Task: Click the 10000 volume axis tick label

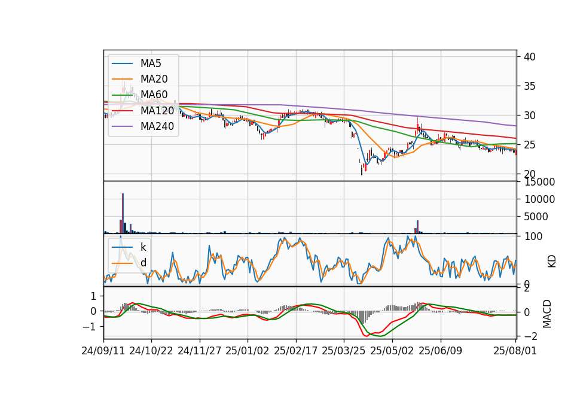Action: (x=539, y=199)
